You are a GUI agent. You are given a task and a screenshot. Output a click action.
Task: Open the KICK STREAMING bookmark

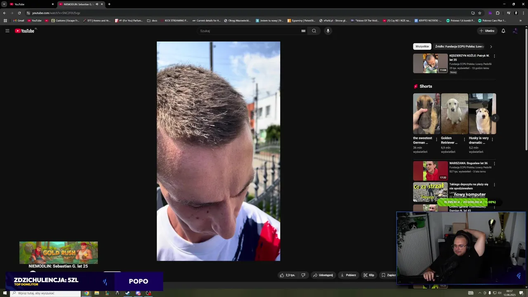[x=174, y=20]
